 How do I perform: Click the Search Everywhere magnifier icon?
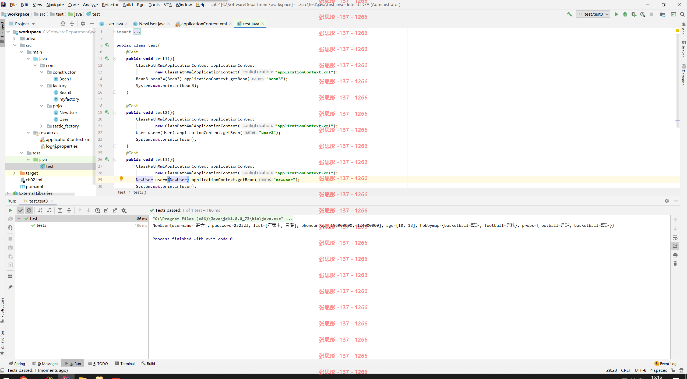point(682,14)
